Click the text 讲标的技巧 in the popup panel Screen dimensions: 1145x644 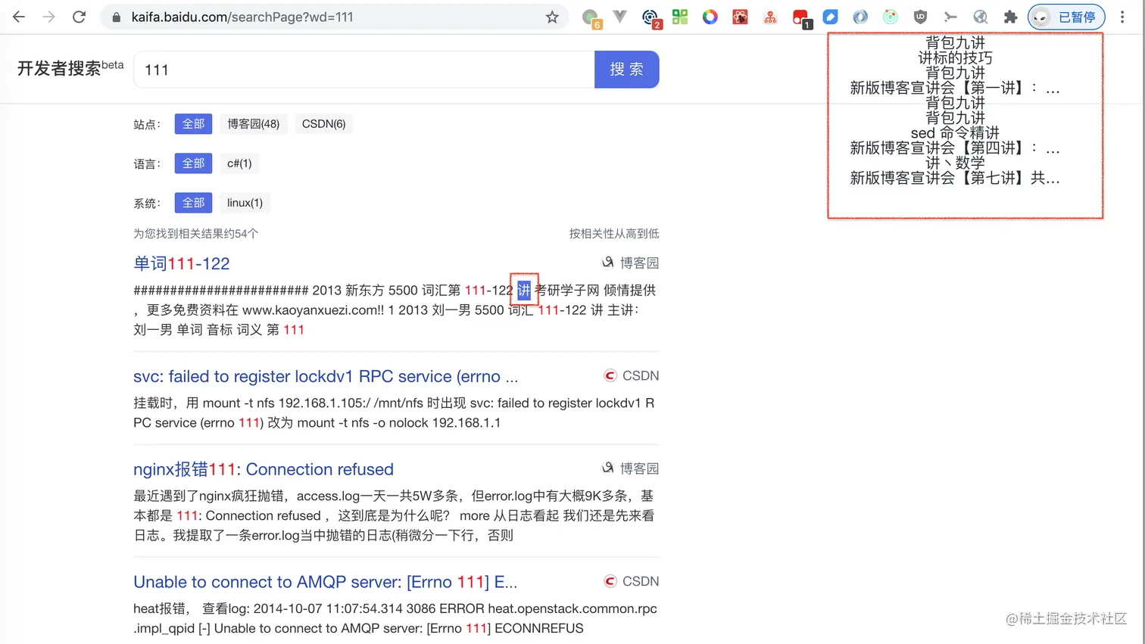[955, 58]
